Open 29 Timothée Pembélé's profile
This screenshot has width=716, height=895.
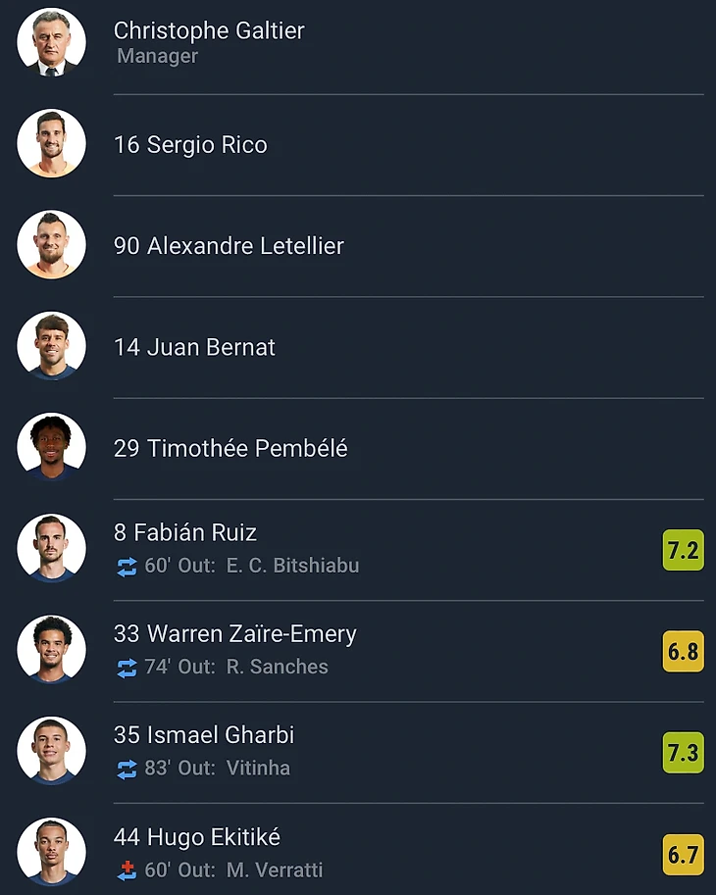click(230, 449)
